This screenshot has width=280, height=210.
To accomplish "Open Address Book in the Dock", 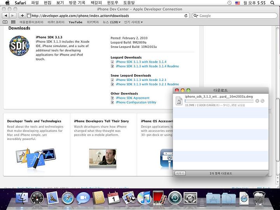I will tap(98, 198).
